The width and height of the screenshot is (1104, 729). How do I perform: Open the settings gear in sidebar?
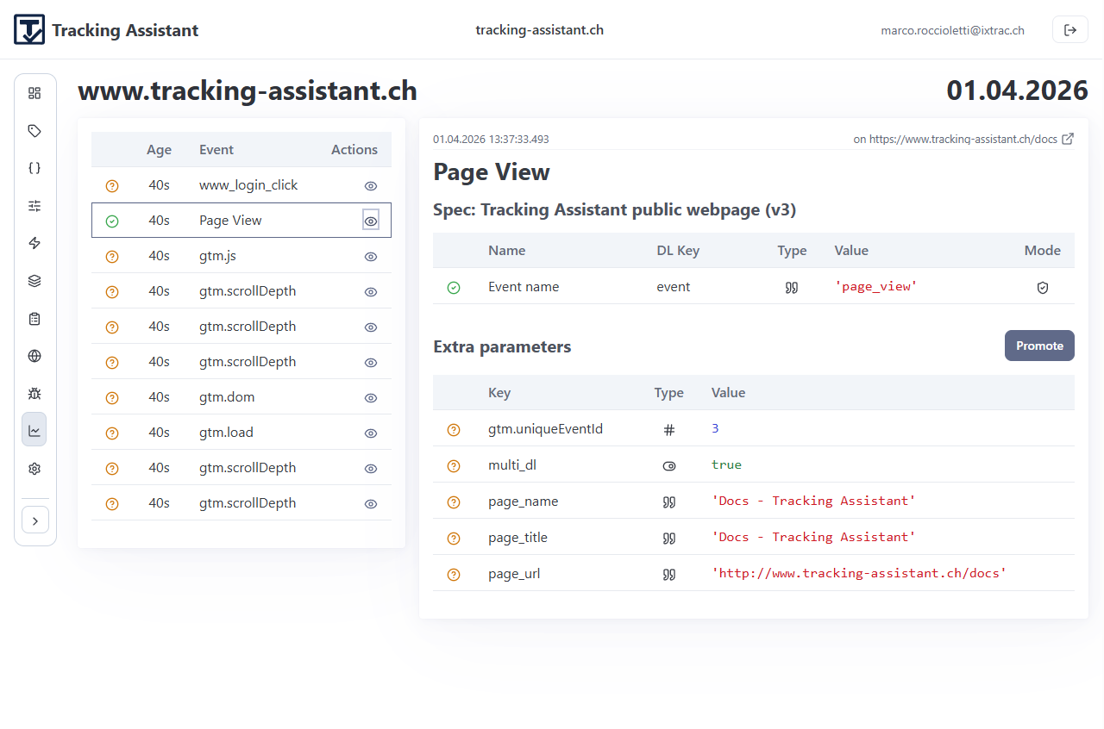(34, 469)
